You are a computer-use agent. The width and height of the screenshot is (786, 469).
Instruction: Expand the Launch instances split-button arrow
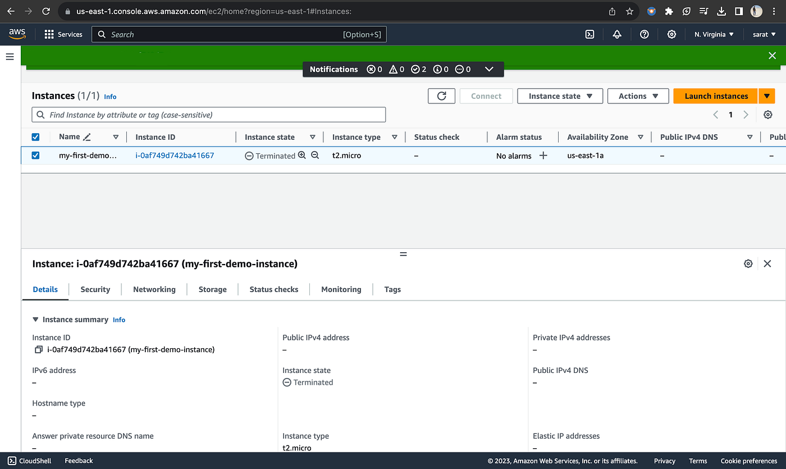point(767,95)
